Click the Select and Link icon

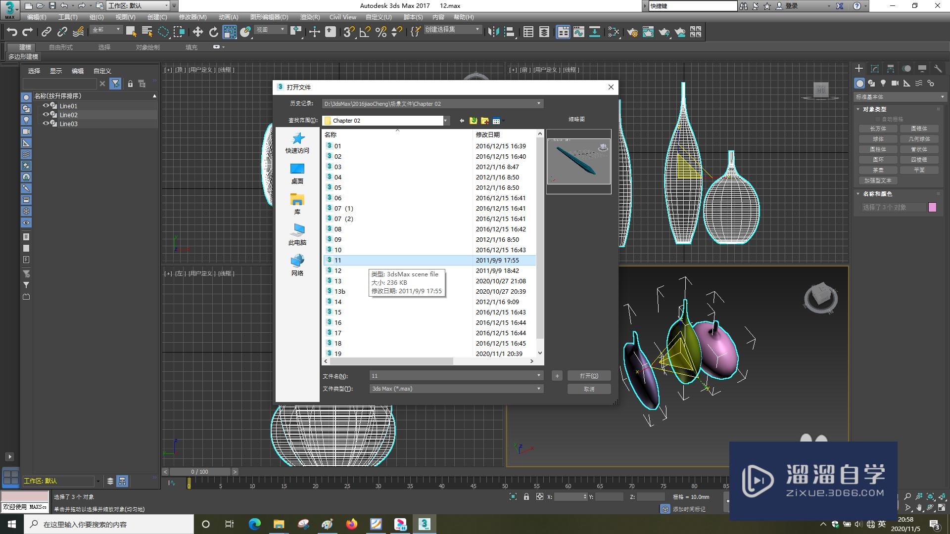[47, 32]
